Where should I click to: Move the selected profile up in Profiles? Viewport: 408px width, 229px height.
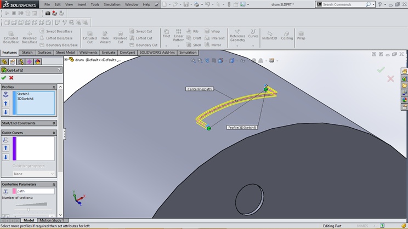pos(5,103)
